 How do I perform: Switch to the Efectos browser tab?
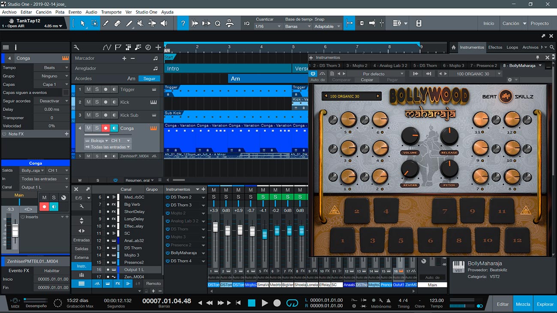[x=495, y=48]
